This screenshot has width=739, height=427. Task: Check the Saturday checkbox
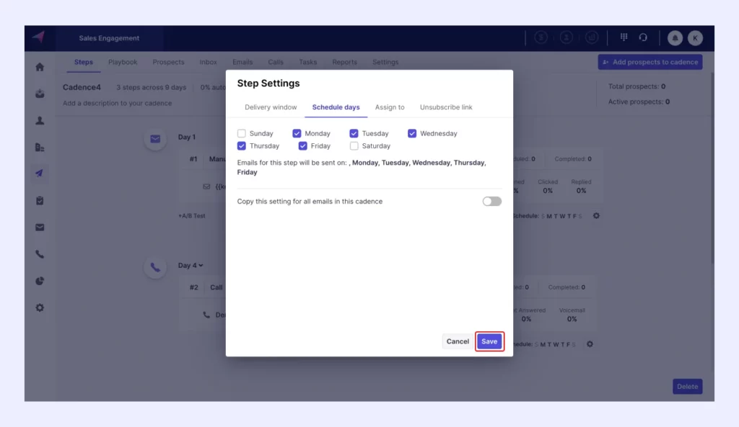pyautogui.click(x=354, y=145)
